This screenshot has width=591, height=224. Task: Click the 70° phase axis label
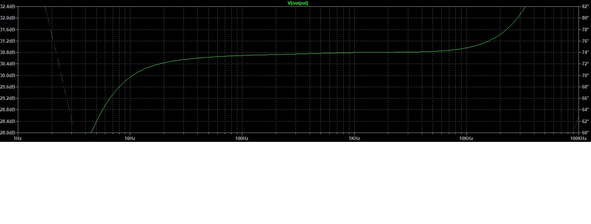point(585,75)
